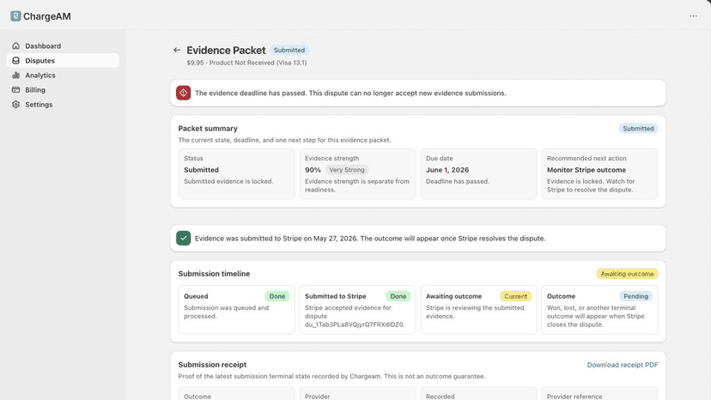The height and width of the screenshot is (400, 711).
Task: Click the Awaiting outcome yellow badge in timeline header
Action: click(627, 274)
